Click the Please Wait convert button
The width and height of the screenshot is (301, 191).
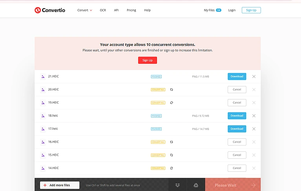pos(233,185)
